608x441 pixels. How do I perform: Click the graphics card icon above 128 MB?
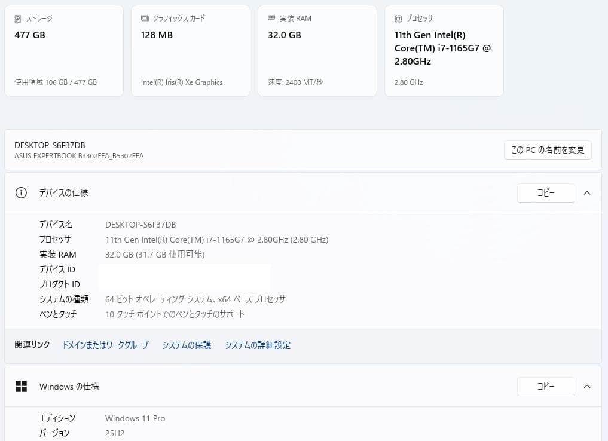[x=144, y=19]
